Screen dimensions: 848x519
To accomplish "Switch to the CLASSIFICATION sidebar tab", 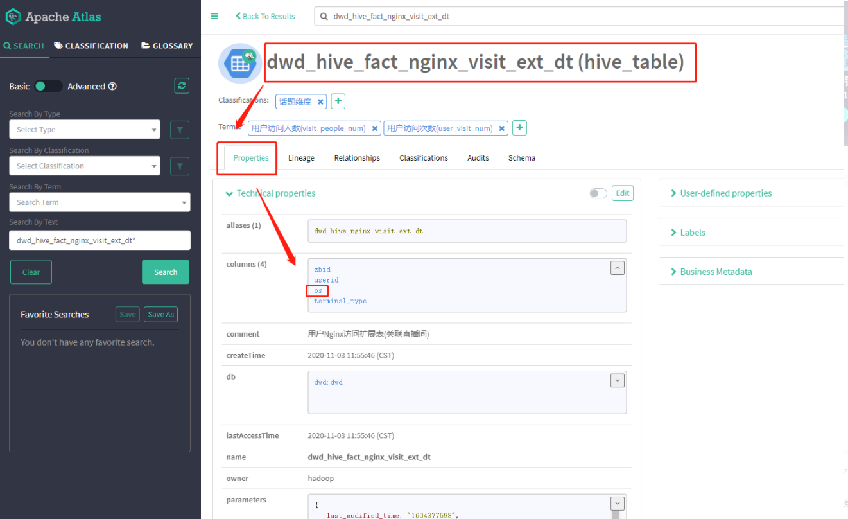I will [x=91, y=46].
